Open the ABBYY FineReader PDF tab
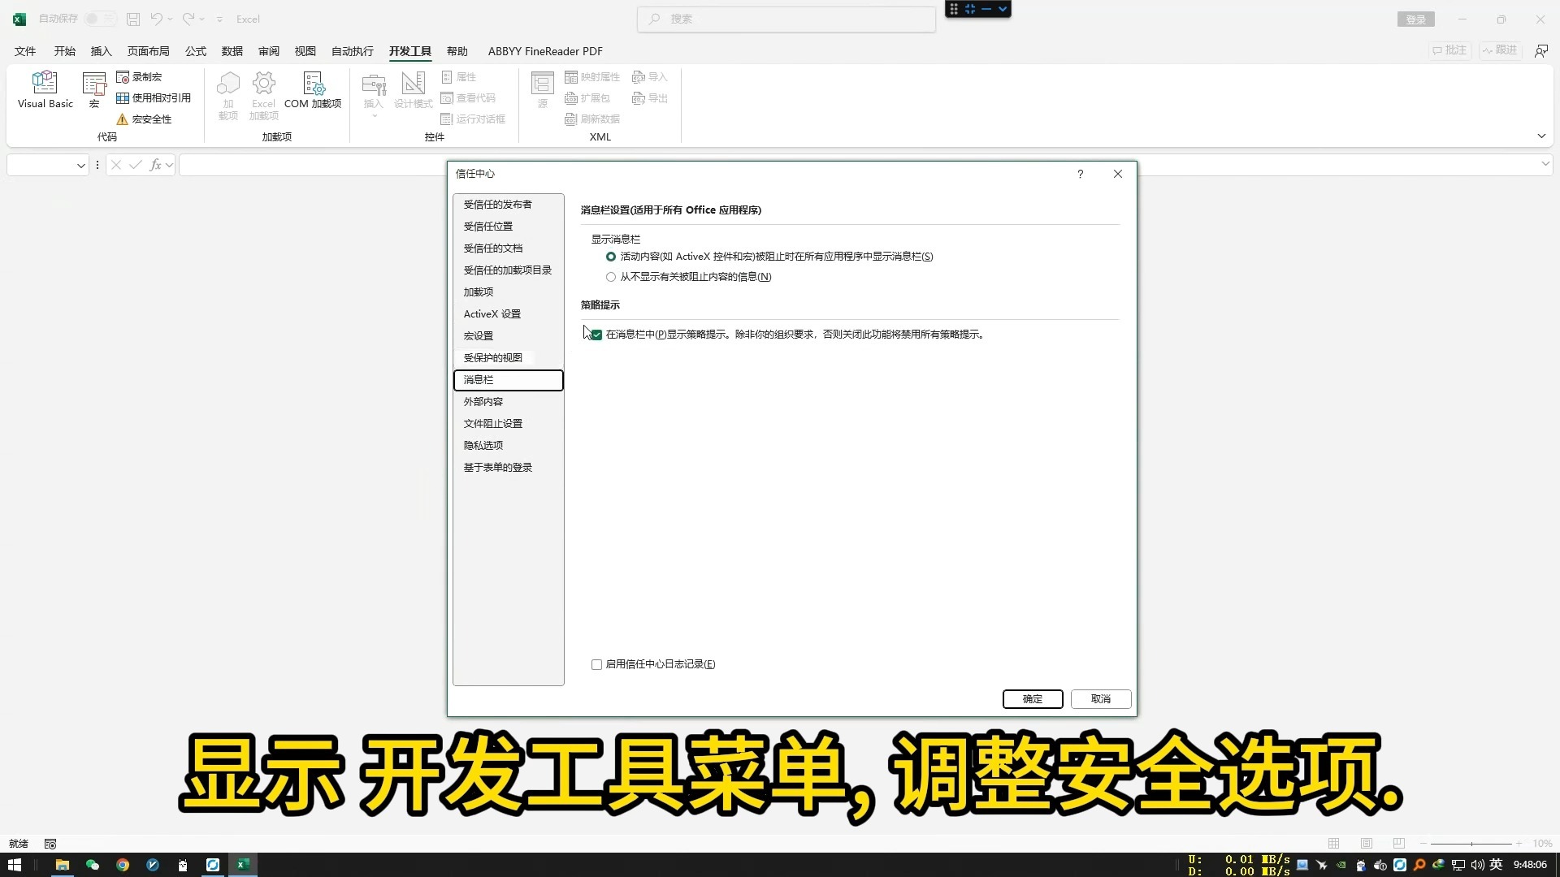 [x=545, y=51]
